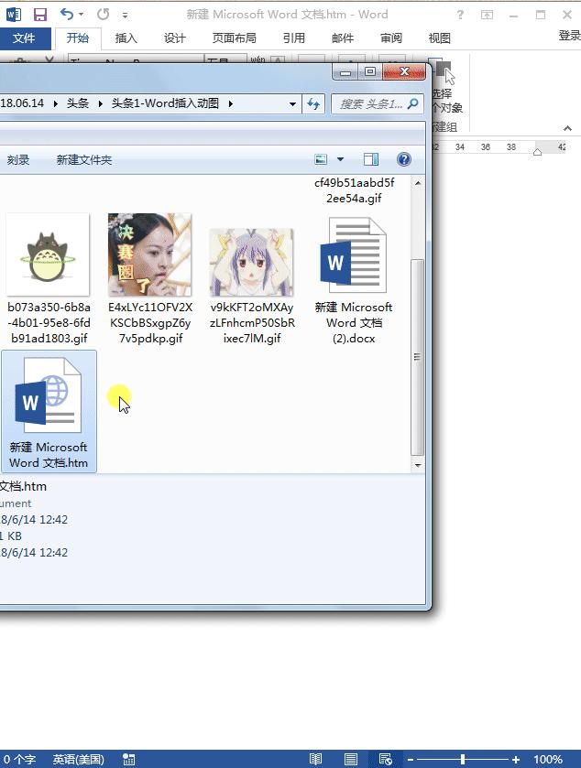581x768 pixels.
Task: Switch to the 视图 ribbon tab
Action: pos(439,38)
